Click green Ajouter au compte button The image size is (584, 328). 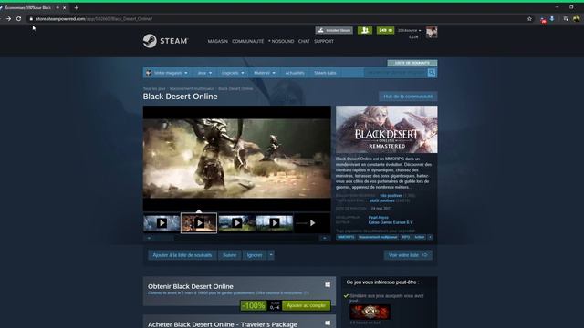[x=307, y=306]
